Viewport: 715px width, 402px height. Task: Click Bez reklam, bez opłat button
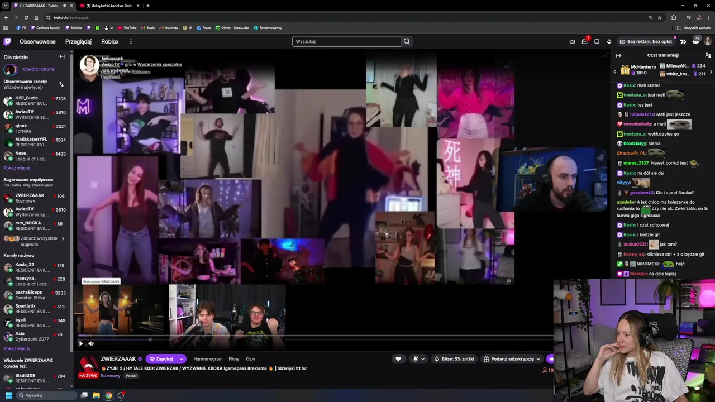(646, 41)
